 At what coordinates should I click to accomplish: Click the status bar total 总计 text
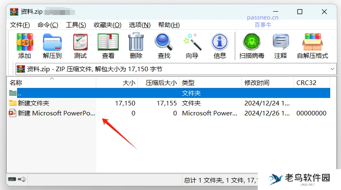point(220,180)
